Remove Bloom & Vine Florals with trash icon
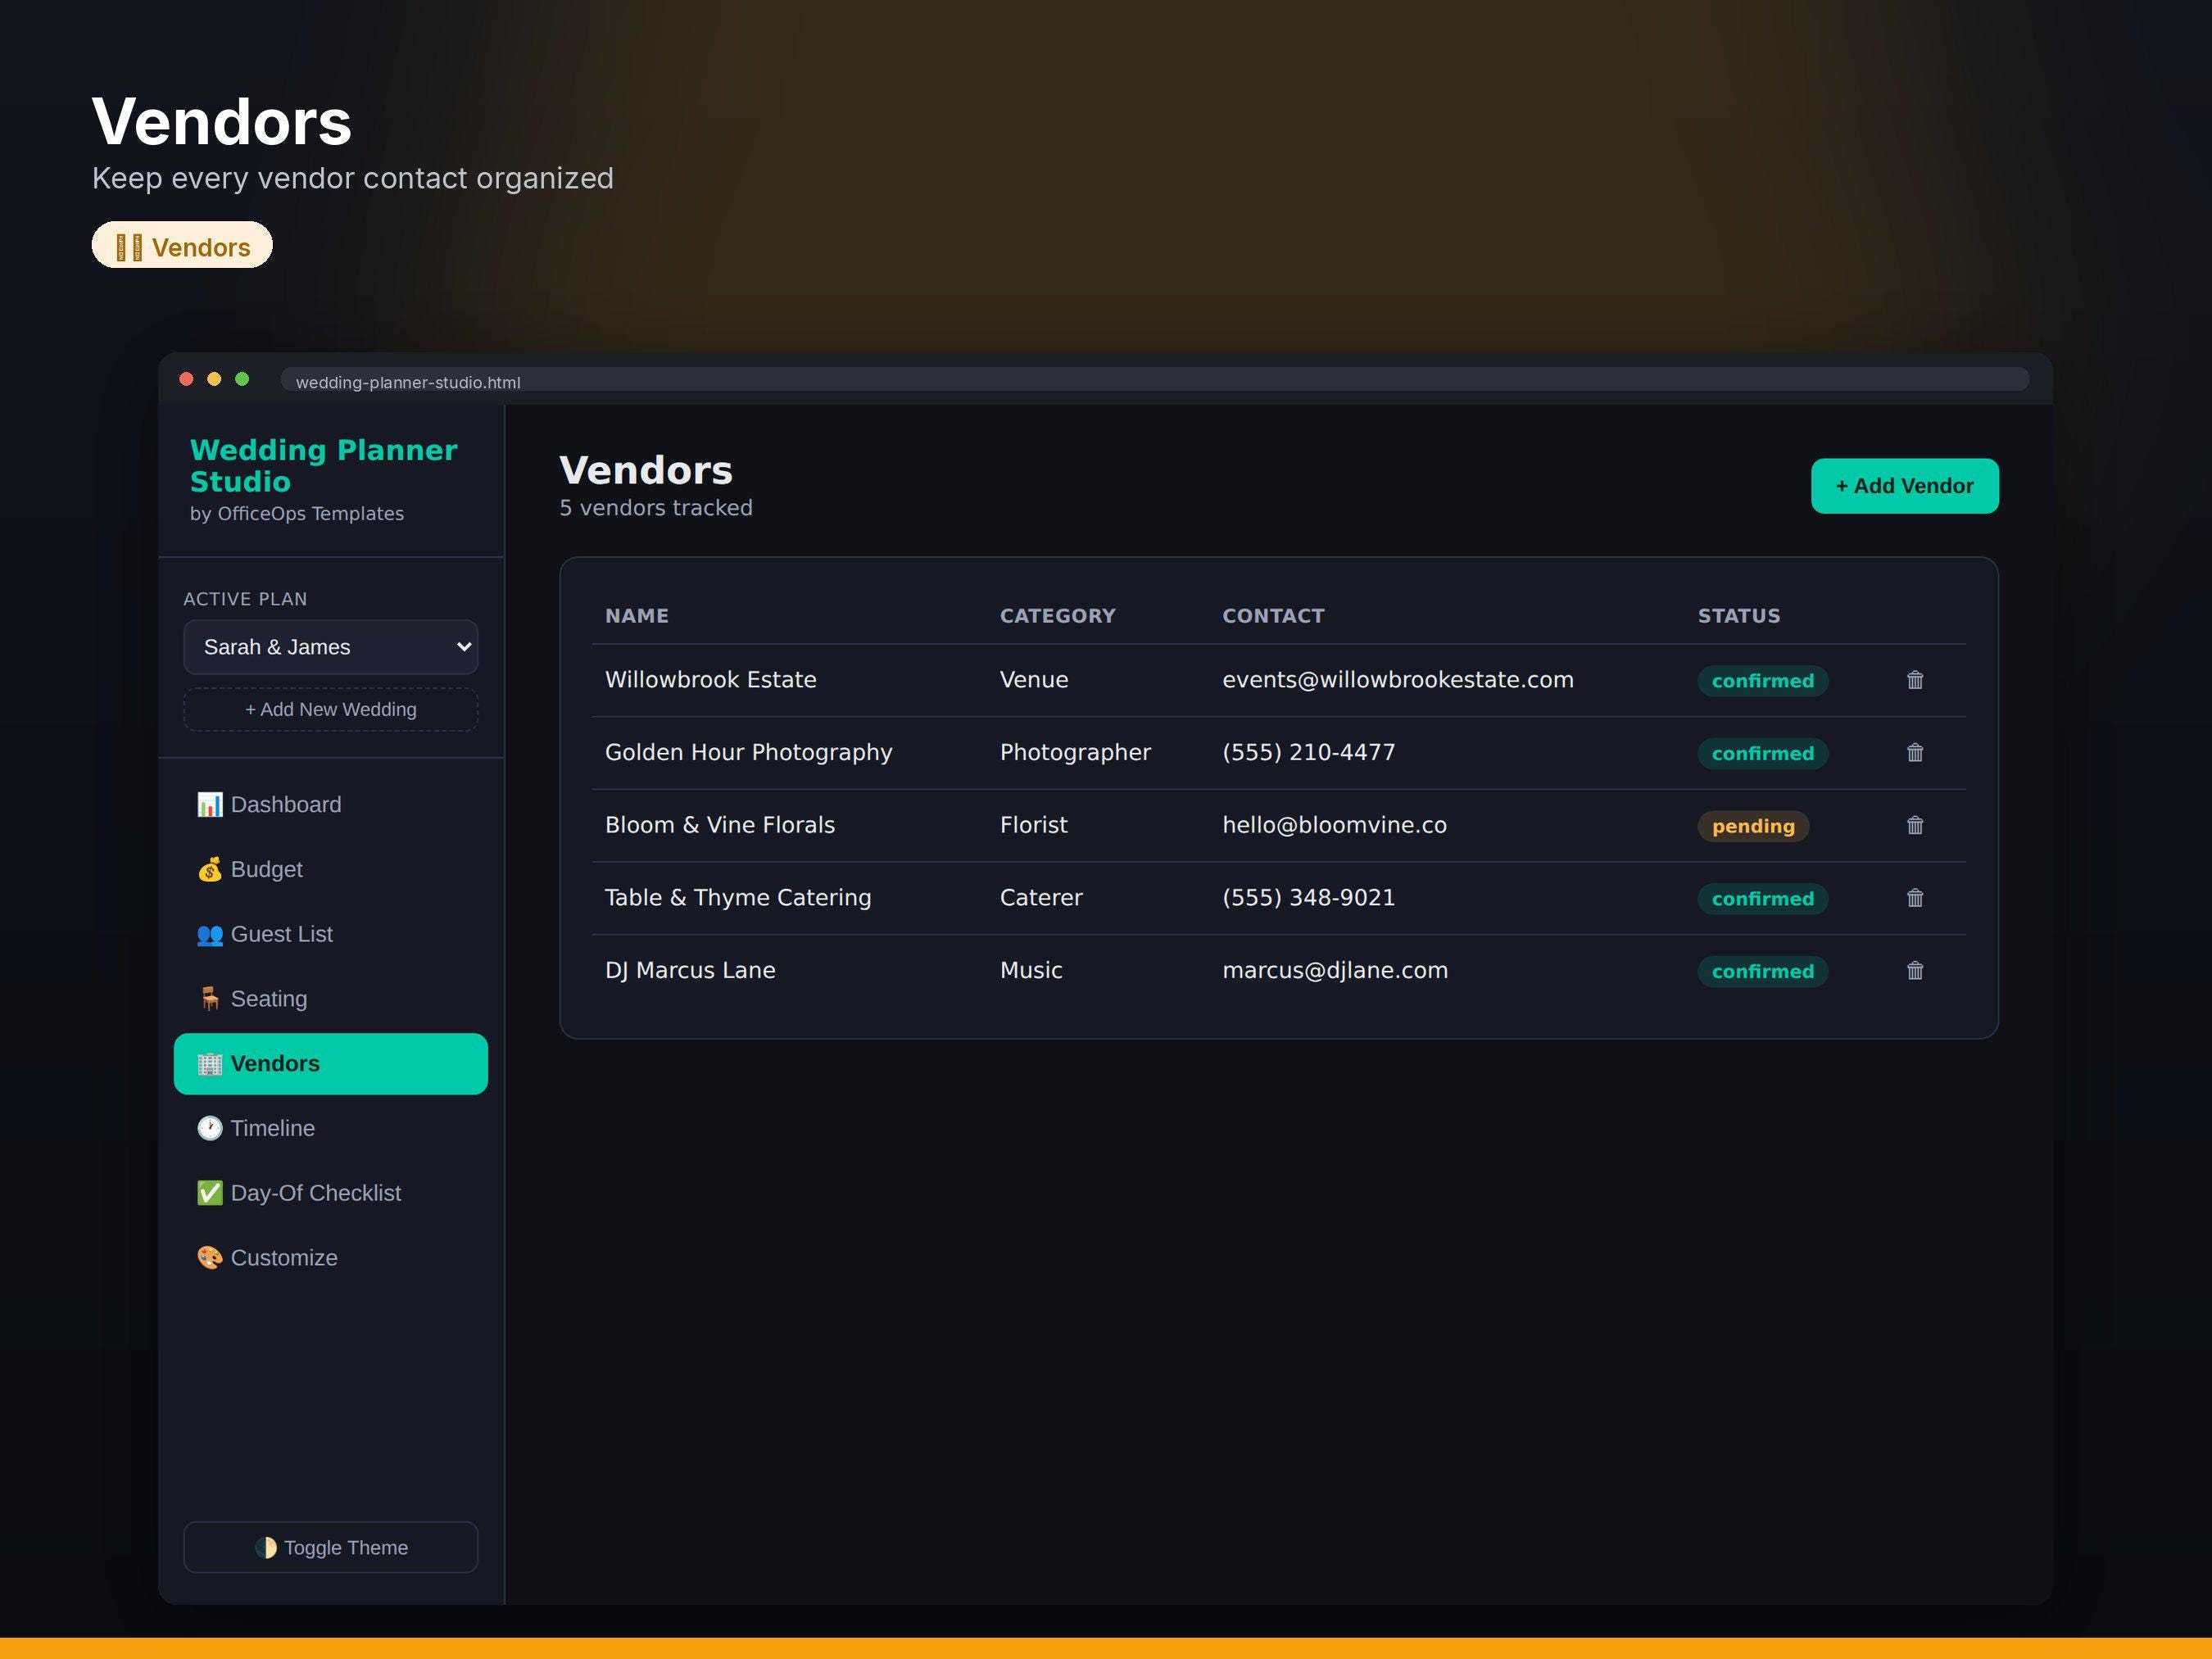2212x1659 pixels. pos(1914,825)
